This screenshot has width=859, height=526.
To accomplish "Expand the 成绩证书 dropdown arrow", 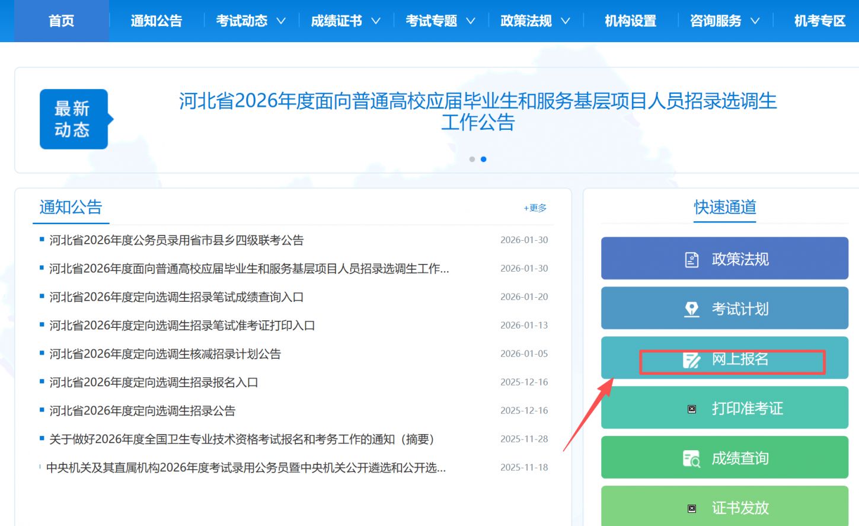I will point(376,21).
